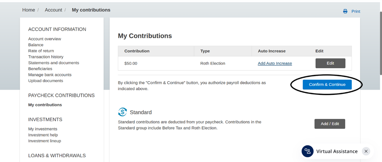Click the Print printer icon
Viewport: 382px width, 162px height.
coord(345,11)
